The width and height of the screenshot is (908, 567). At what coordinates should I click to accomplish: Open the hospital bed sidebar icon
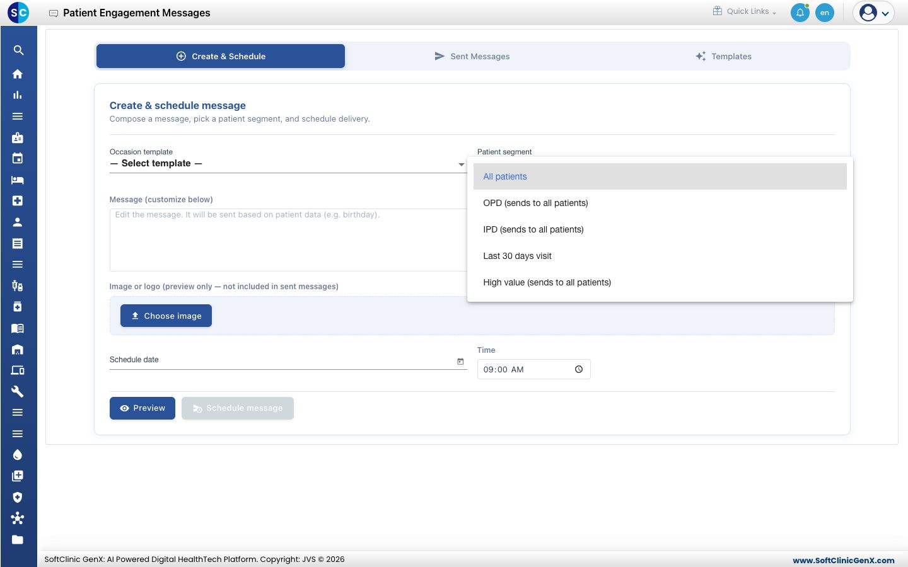(x=18, y=180)
